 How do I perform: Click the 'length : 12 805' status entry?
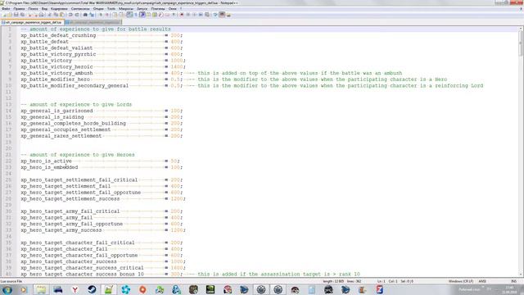coord(333,281)
